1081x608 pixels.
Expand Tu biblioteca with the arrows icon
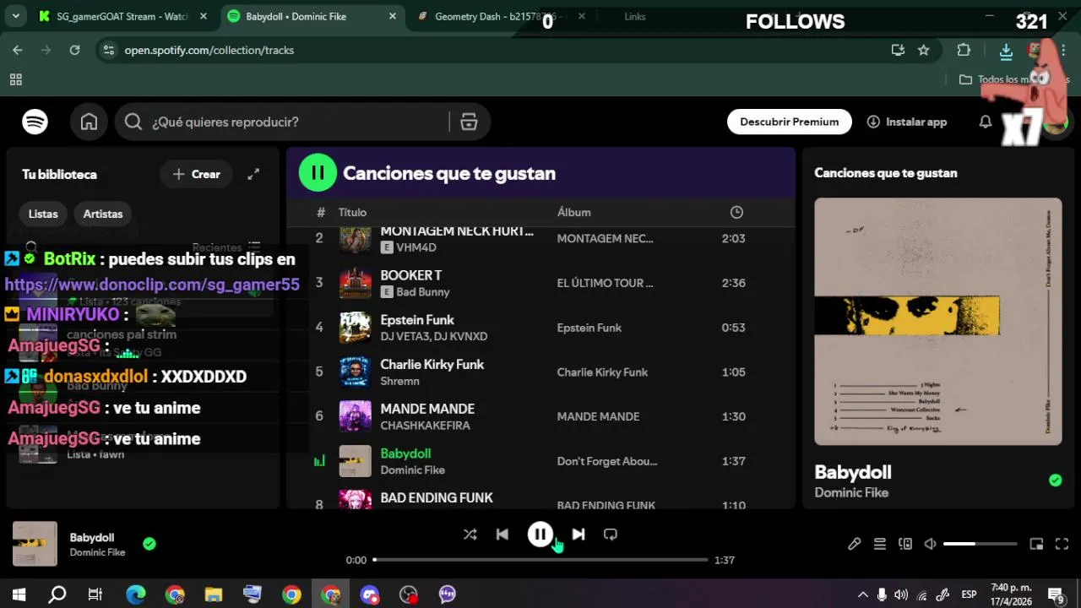pos(253,174)
